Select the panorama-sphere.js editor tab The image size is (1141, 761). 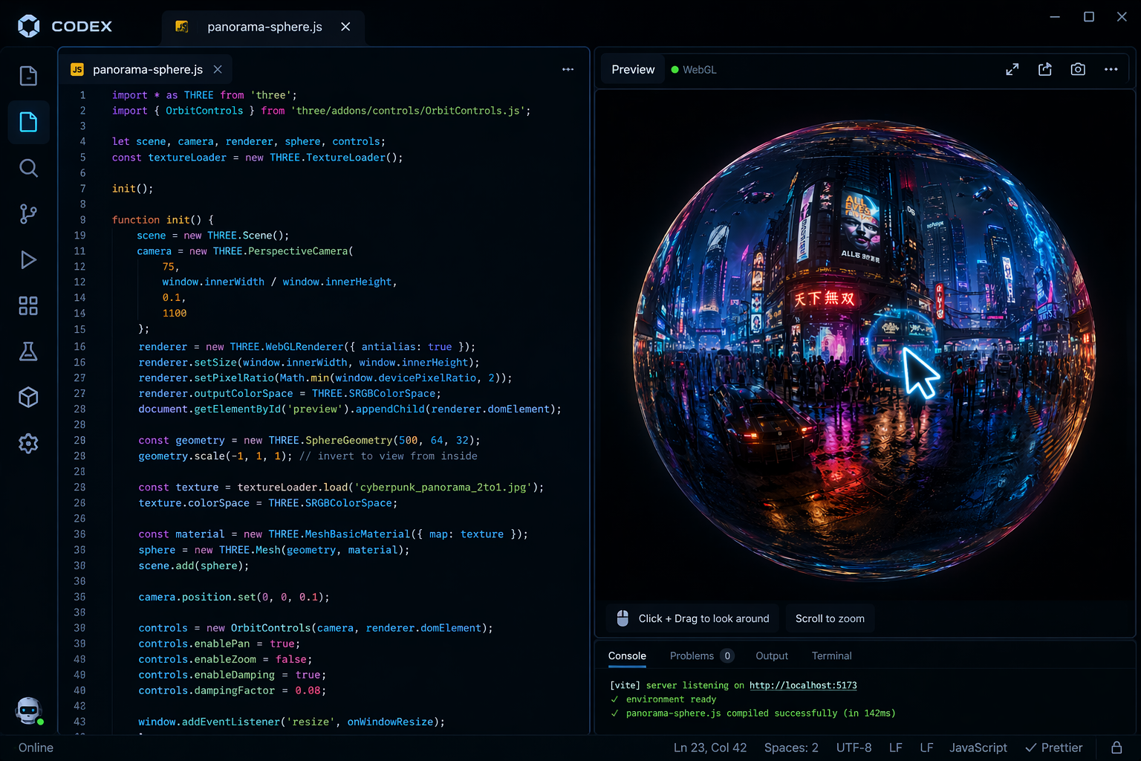click(146, 69)
